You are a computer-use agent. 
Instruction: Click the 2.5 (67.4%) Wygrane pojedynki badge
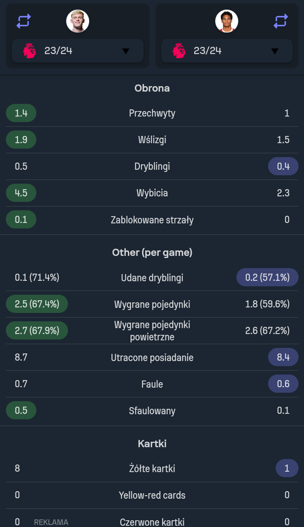tap(37, 304)
